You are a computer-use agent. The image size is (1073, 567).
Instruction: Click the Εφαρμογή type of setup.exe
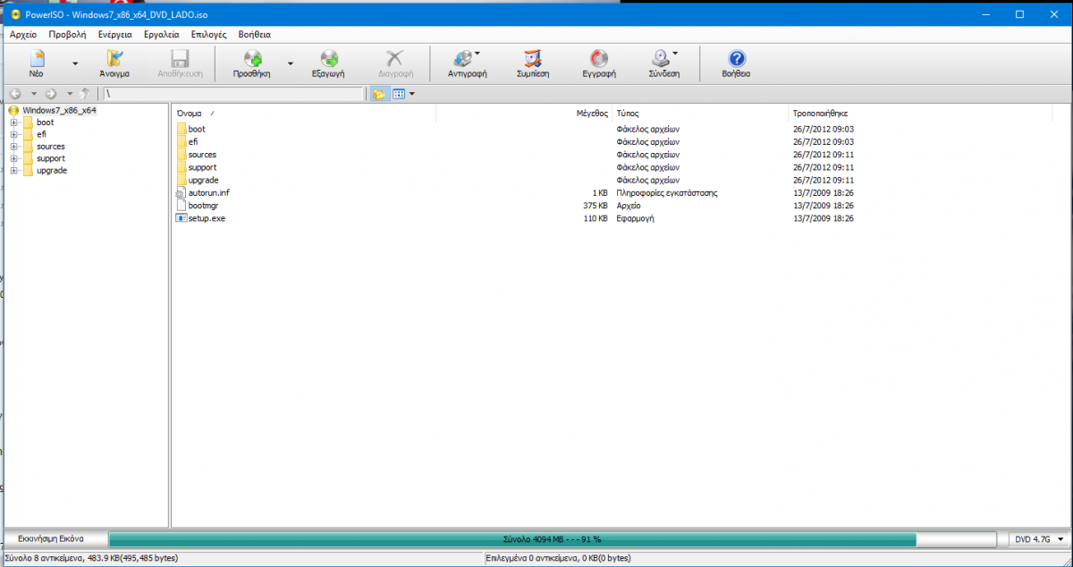click(635, 218)
